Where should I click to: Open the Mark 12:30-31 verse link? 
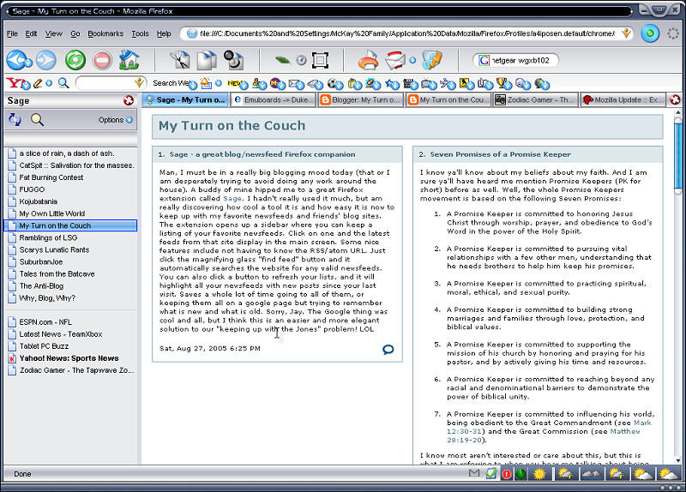click(549, 427)
